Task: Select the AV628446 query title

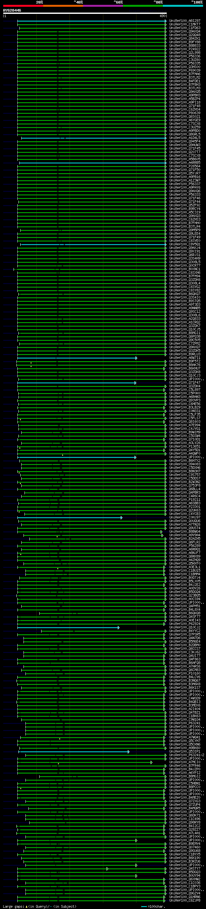Action: [12, 11]
